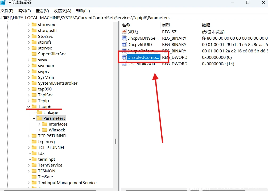Click the Registry Editor icon in the title bar
The image size is (268, 191).
(x=3, y=2)
